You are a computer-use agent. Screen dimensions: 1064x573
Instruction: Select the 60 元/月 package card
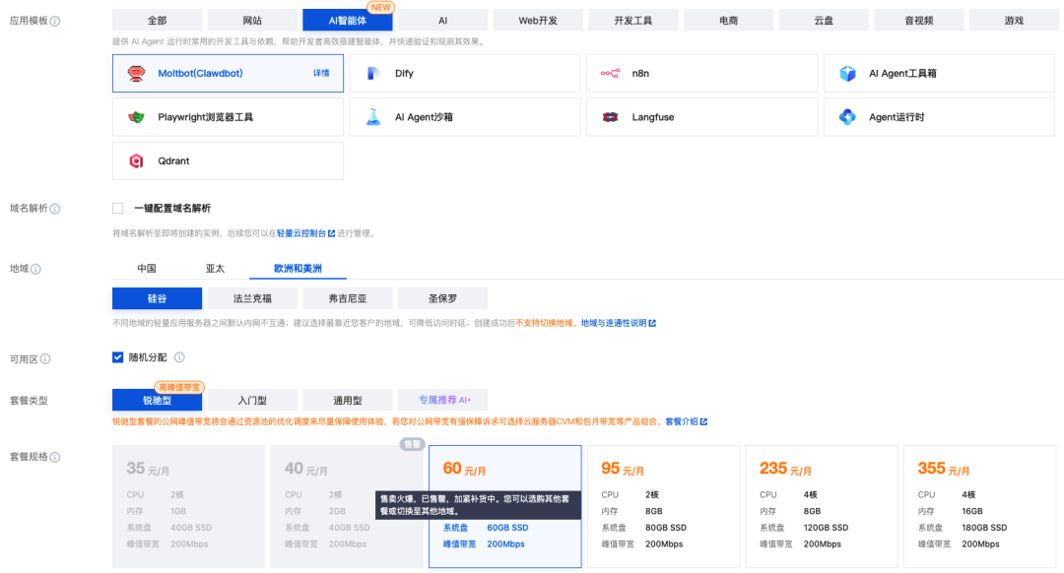tap(504, 507)
